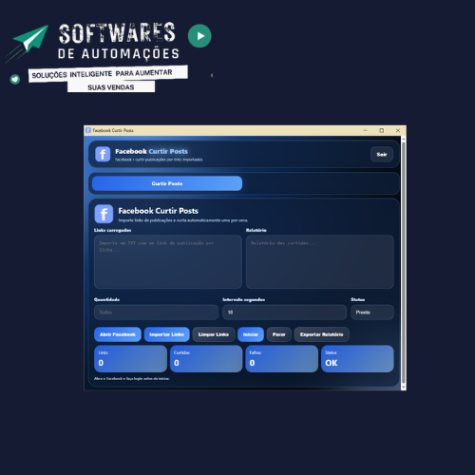Click the SUAS VENDAS banner text
Image resolution: width=475 pixels, height=475 pixels.
point(111,87)
